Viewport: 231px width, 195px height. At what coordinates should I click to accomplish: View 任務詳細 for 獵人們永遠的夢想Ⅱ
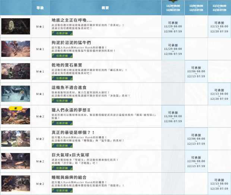pyautogui.click(x=60, y=123)
